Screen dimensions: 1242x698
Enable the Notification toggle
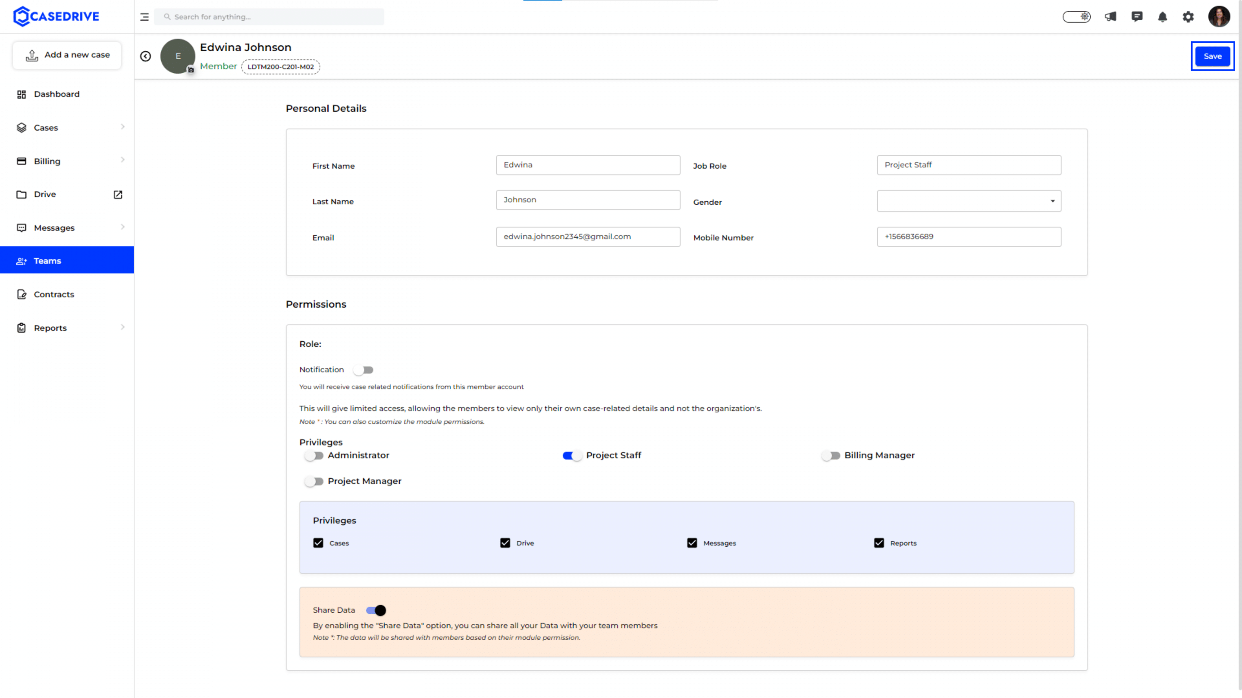[364, 370]
